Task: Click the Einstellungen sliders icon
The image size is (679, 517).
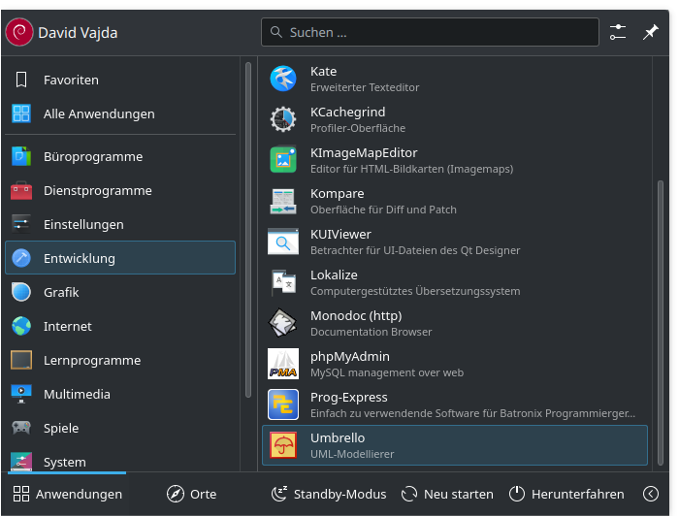Action: point(21,224)
